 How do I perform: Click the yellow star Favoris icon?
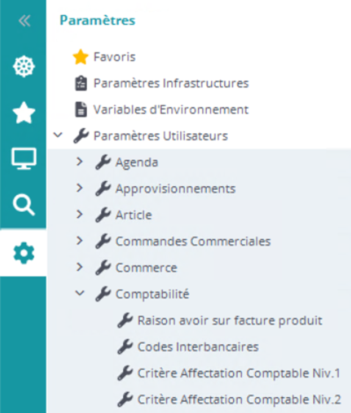click(x=81, y=57)
